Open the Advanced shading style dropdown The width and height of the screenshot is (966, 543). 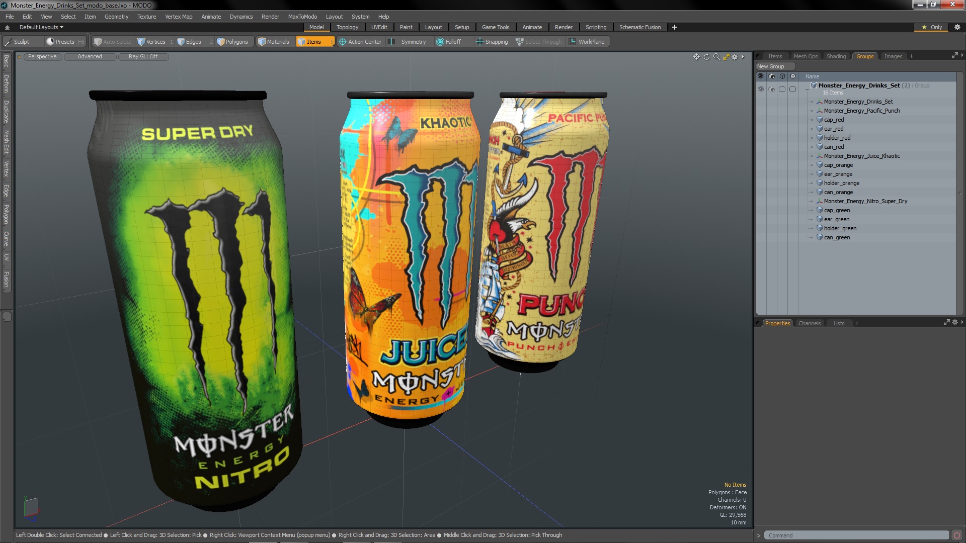pos(90,57)
